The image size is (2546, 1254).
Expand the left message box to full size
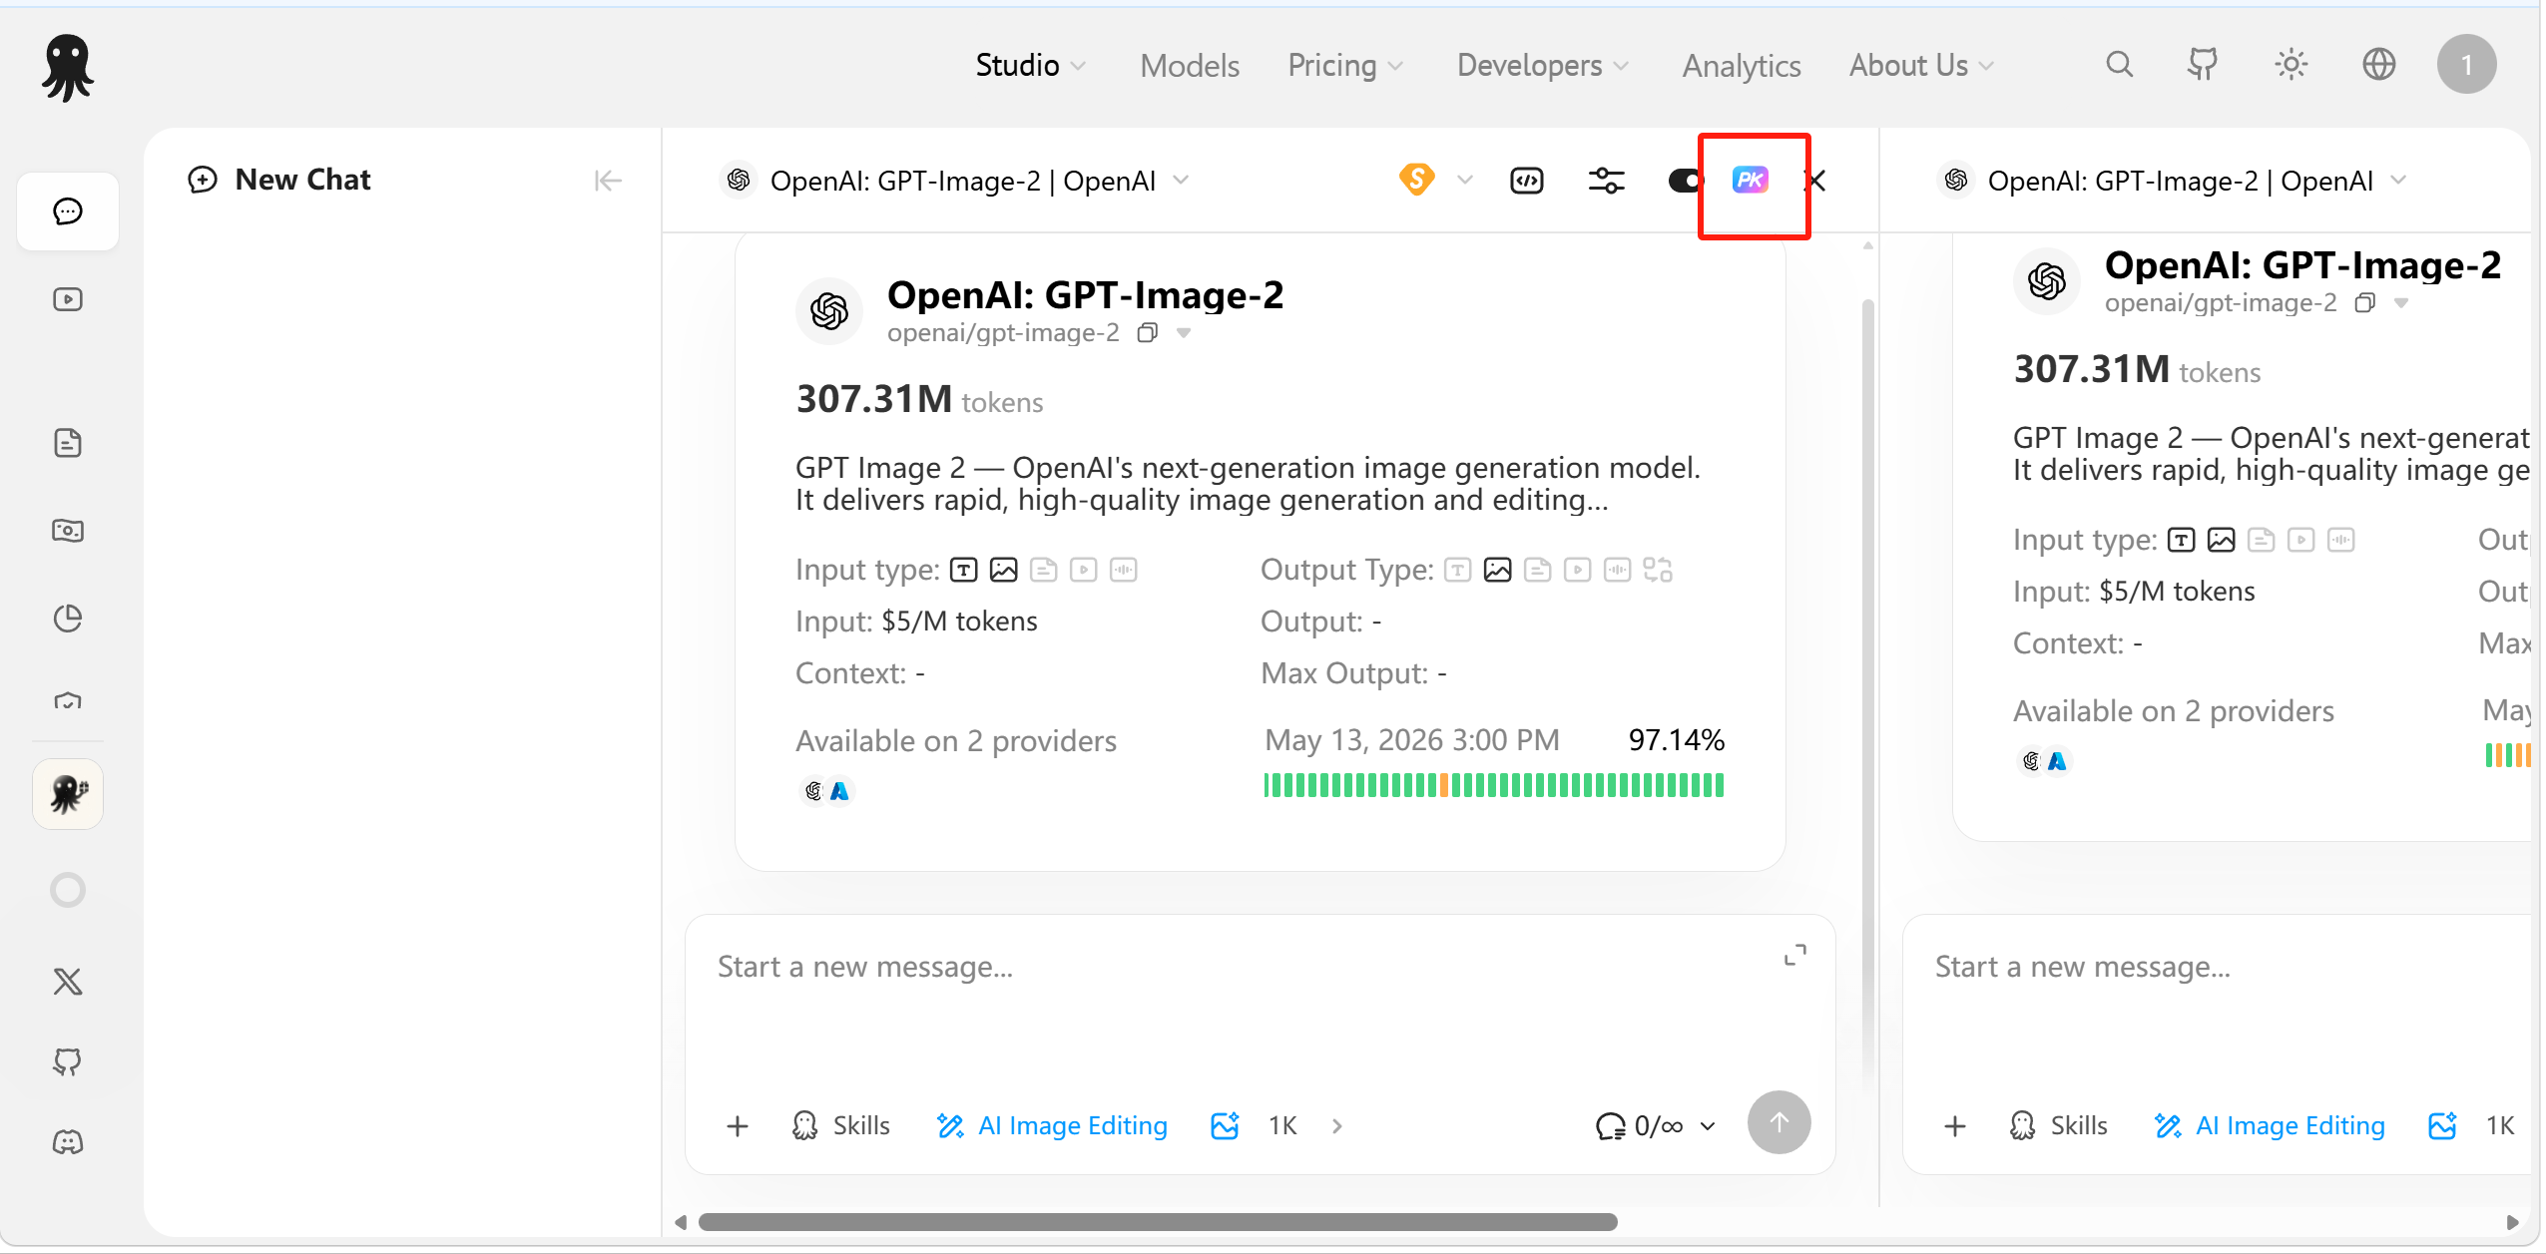[1795, 956]
